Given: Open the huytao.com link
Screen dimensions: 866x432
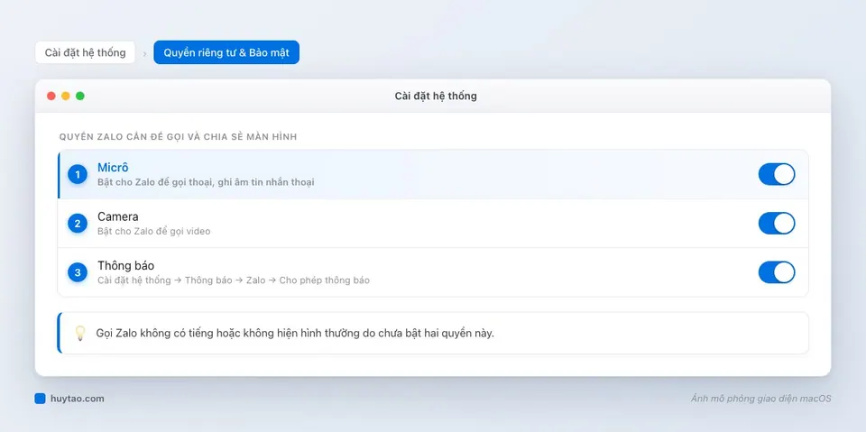Looking at the screenshot, I should pos(77,399).
